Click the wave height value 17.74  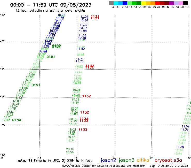[71, 141]
